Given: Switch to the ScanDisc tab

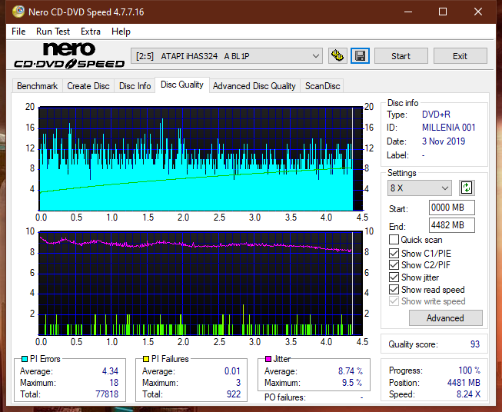Looking at the screenshot, I should [322, 86].
